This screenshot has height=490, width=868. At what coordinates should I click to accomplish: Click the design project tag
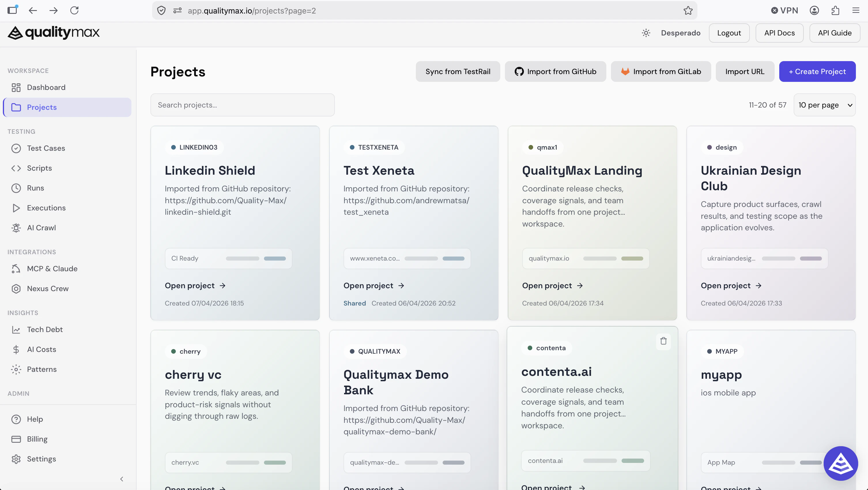tap(722, 147)
